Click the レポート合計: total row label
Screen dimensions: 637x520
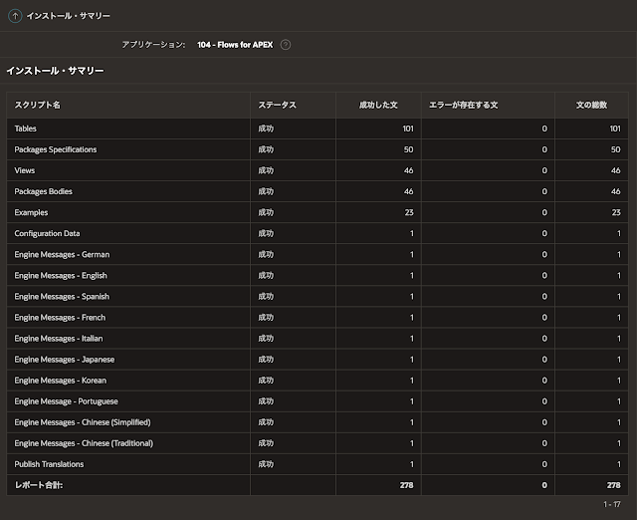click(39, 485)
